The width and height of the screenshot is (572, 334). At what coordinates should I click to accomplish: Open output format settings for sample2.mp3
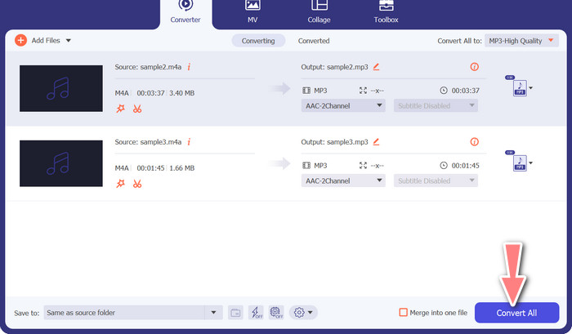(520, 87)
